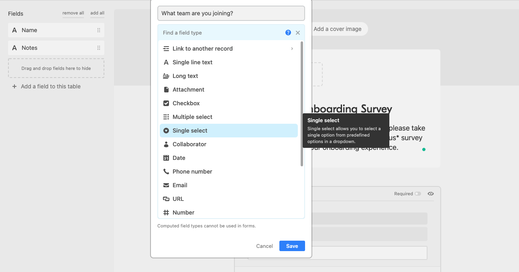The width and height of the screenshot is (519, 272).
Task: Click the Single select dropdown icon
Action: click(x=166, y=131)
